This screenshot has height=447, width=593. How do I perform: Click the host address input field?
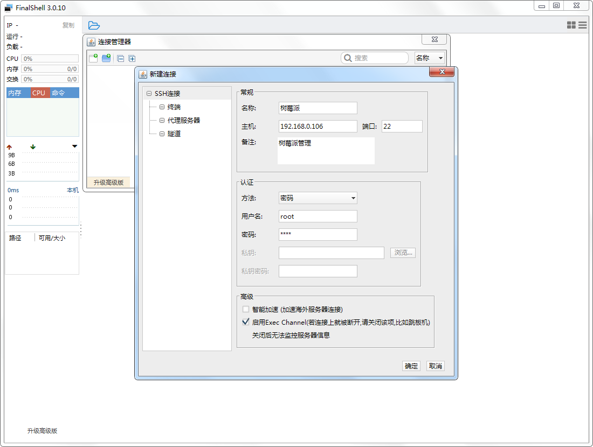click(x=318, y=126)
